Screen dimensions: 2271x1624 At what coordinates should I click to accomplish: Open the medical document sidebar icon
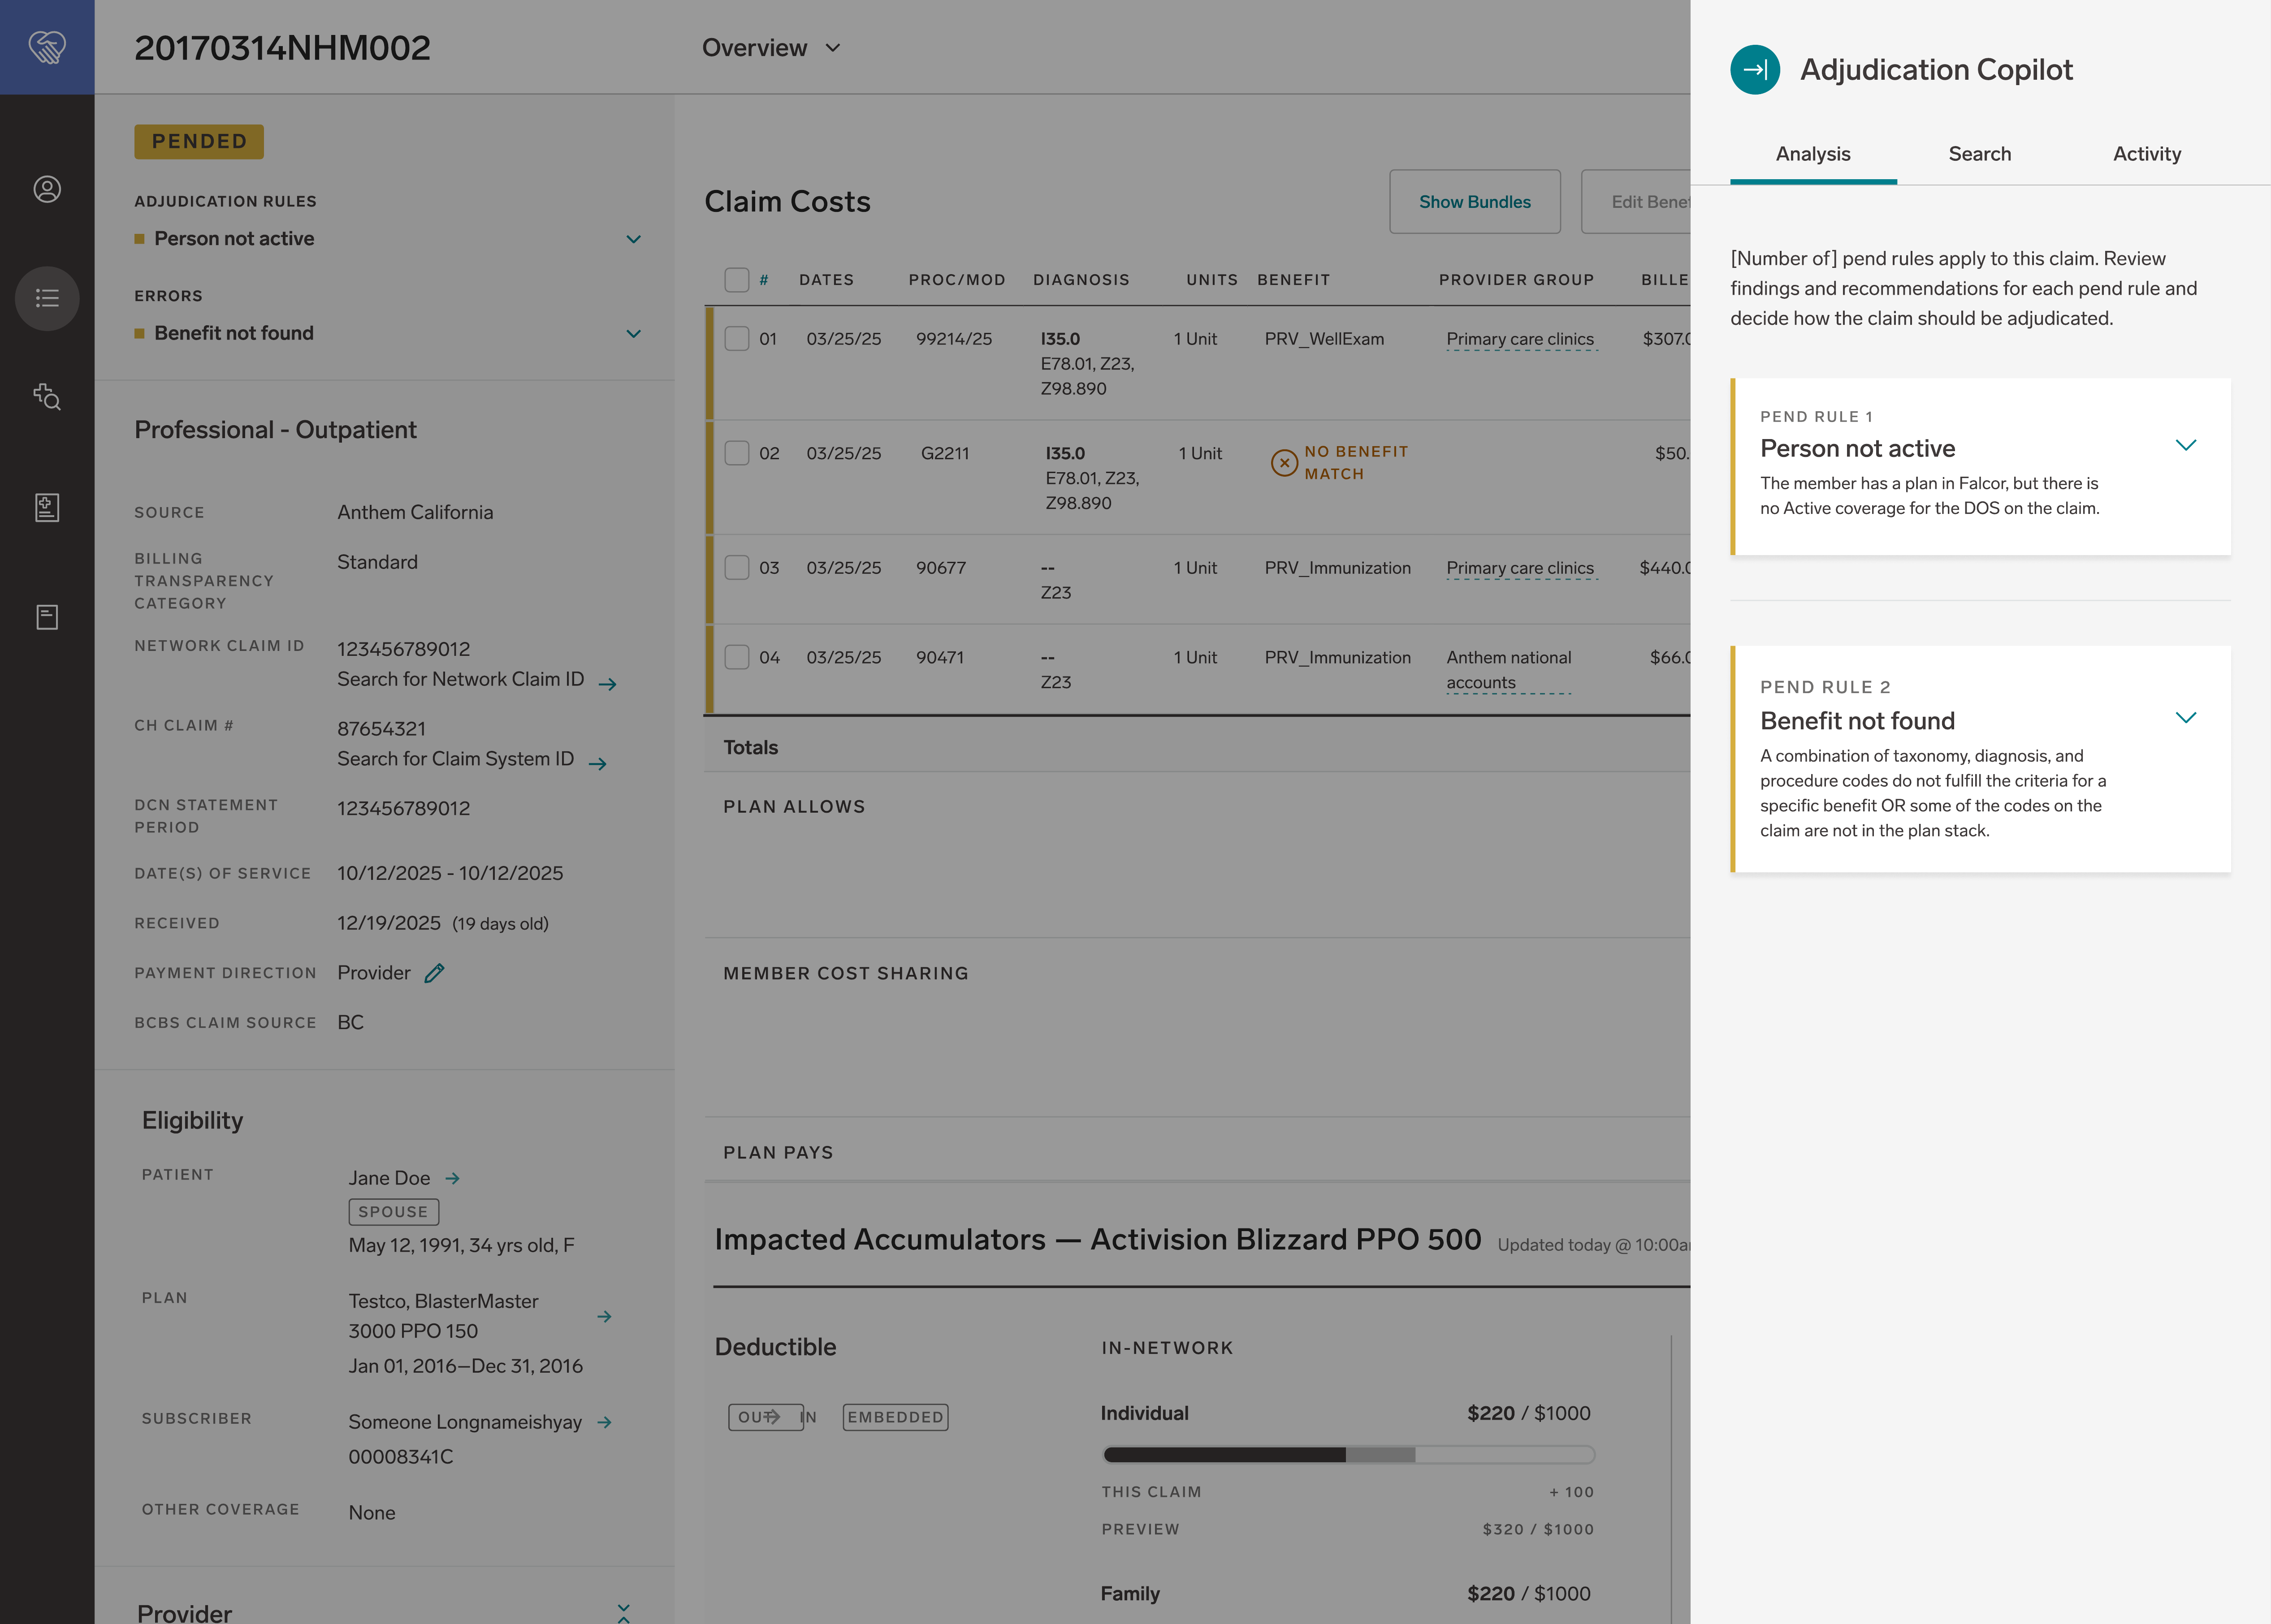click(47, 507)
